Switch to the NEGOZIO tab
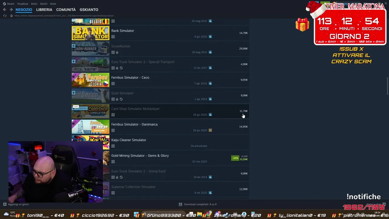This screenshot has width=389, height=219. point(24,10)
